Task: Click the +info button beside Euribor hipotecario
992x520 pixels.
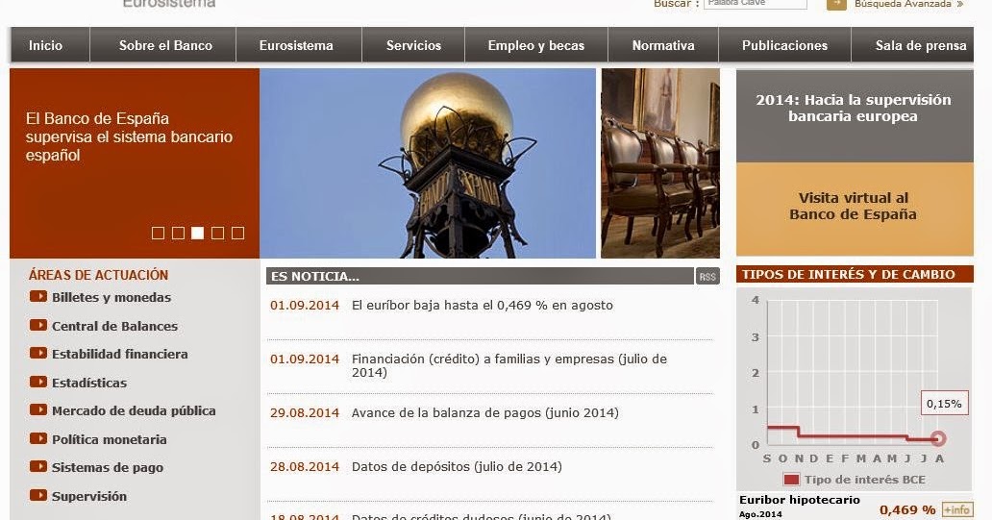Action: [x=955, y=509]
